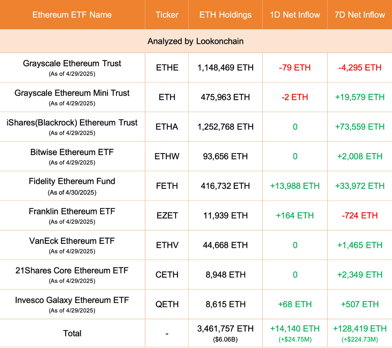The height and width of the screenshot is (348, 392).
Task: Click the "-724 ETH" weekly inflow value
Action: click(x=360, y=215)
